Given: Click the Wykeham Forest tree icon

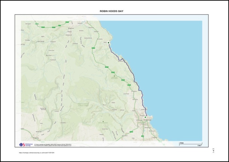Looking at the screenshot, I should pos(103,121).
